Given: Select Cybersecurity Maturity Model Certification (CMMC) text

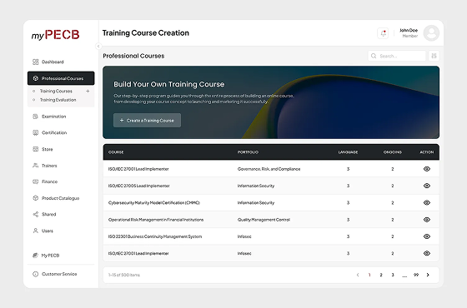Looking at the screenshot, I should 154,203.
